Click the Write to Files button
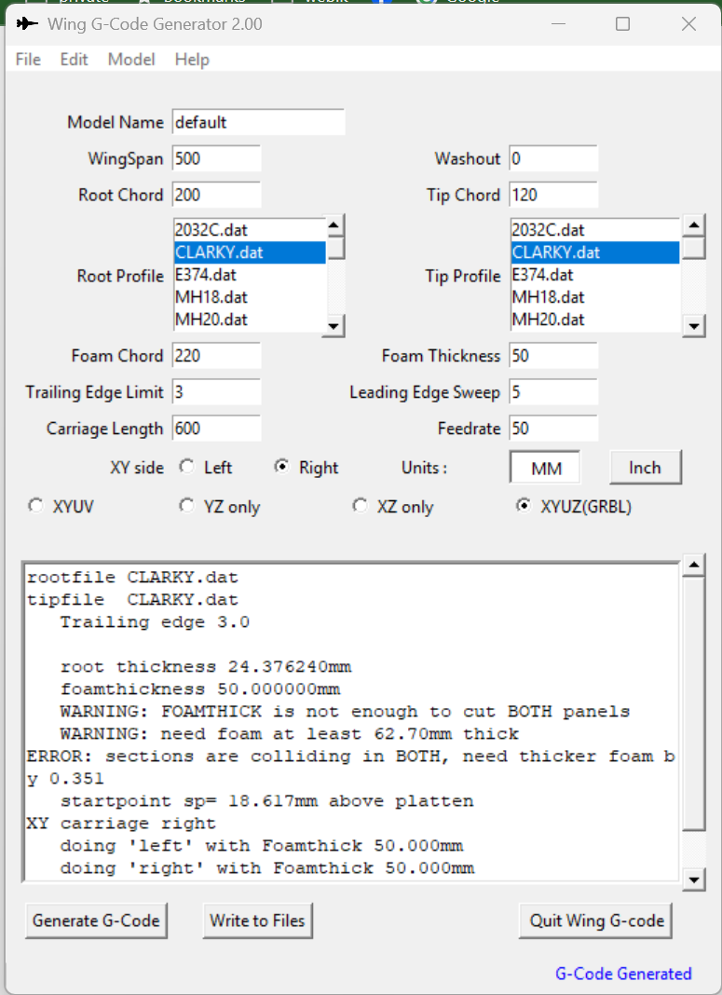 (257, 920)
